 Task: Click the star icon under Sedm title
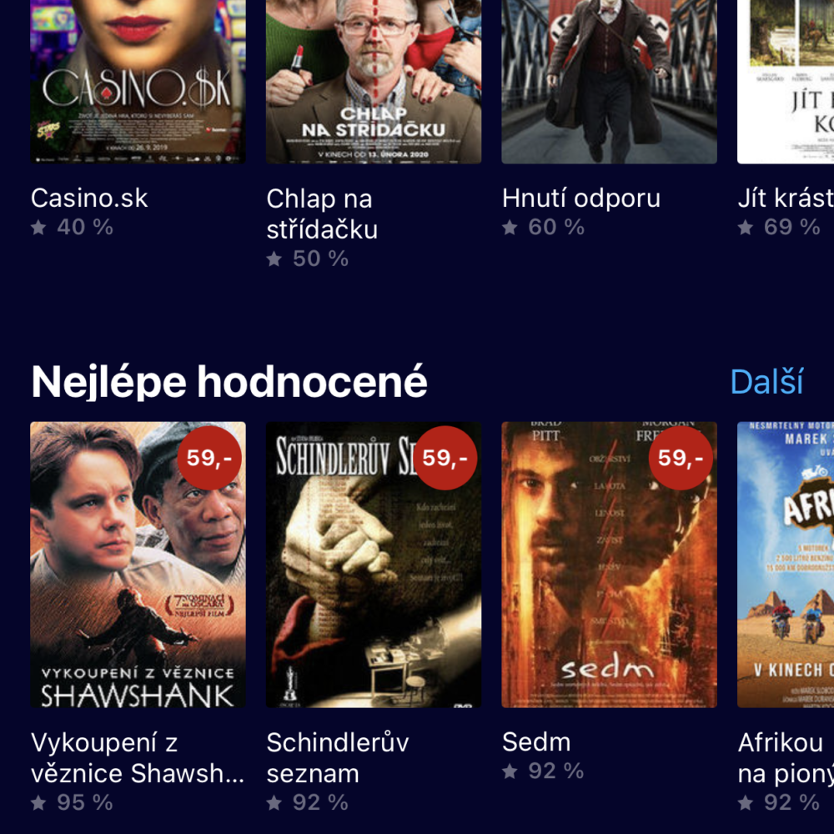(510, 771)
